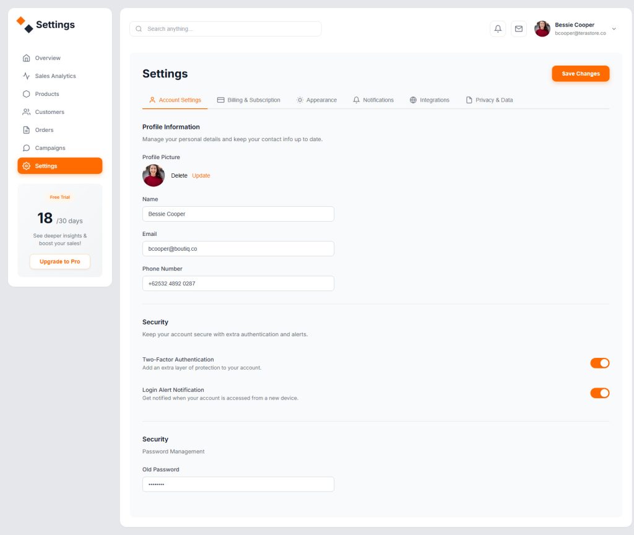Click the Phone Number input field

pyautogui.click(x=238, y=284)
